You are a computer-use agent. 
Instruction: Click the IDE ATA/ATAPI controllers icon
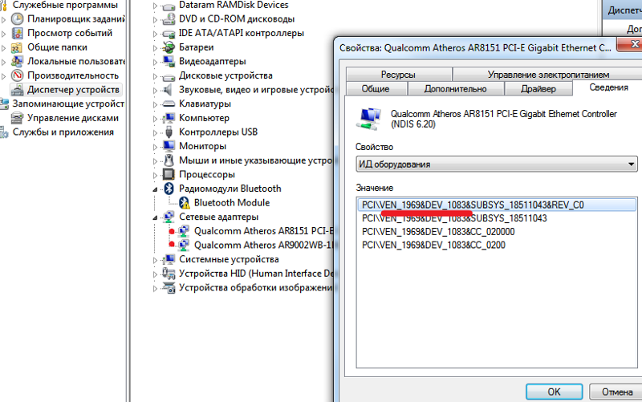[169, 33]
